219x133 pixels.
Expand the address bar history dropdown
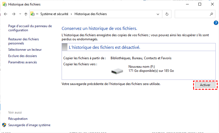pyautogui.click(x=158, y=14)
